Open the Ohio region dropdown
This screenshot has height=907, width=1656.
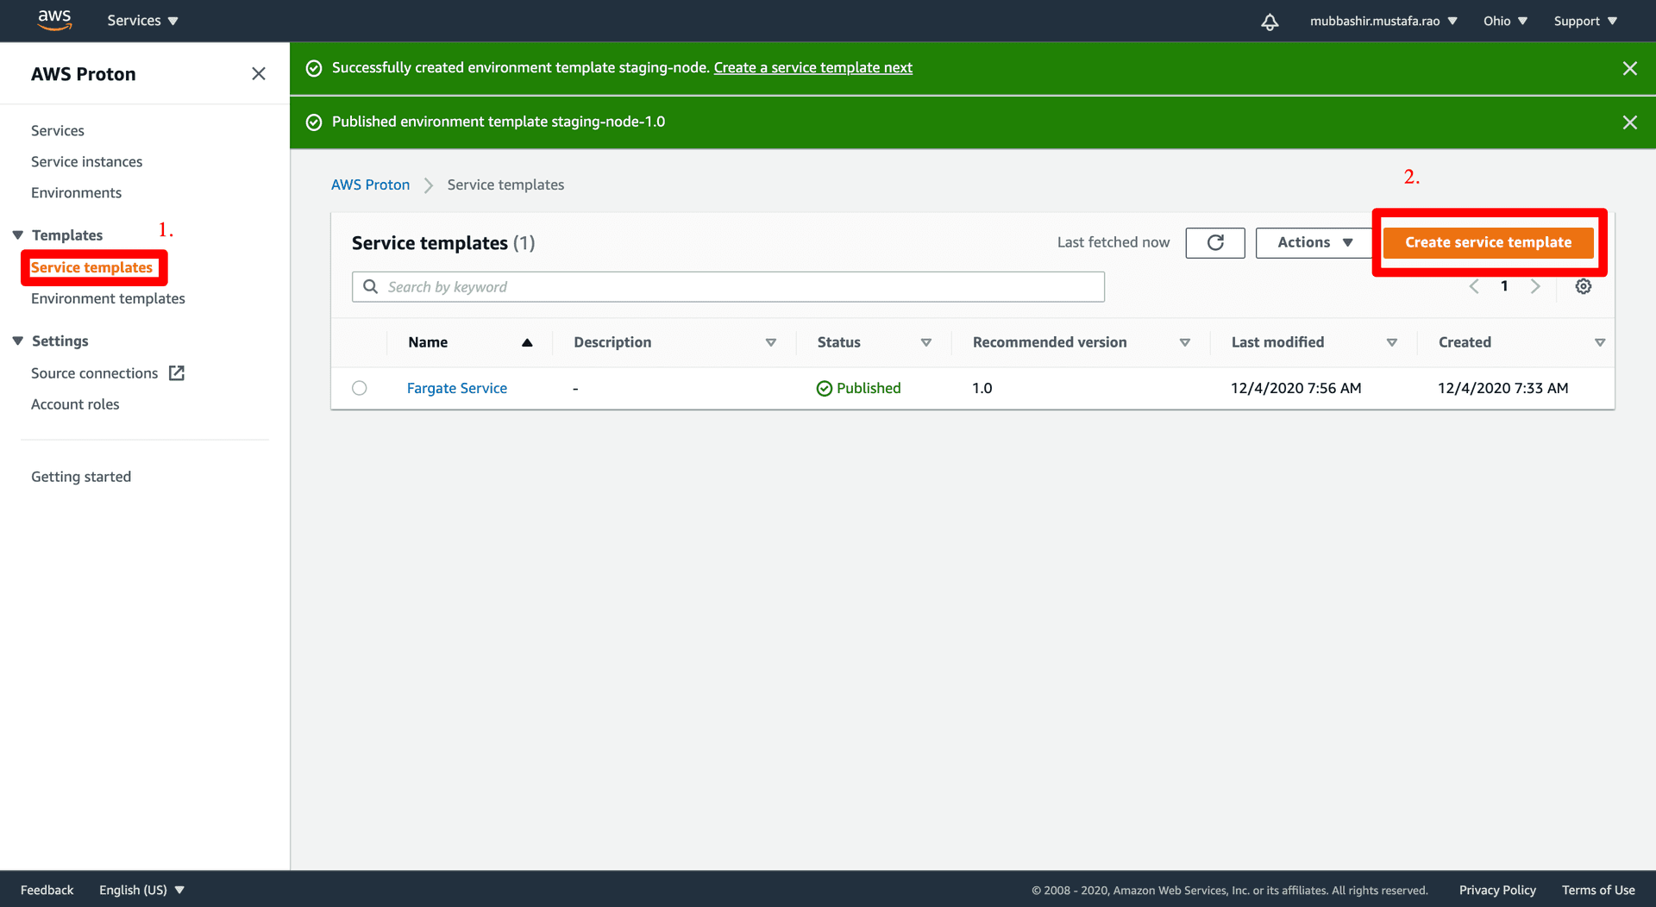point(1505,21)
